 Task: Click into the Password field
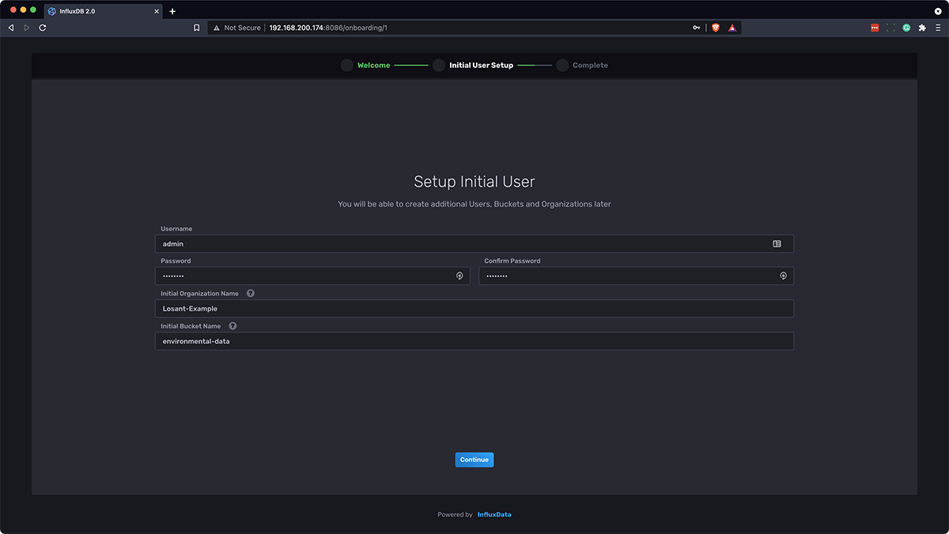pyautogui.click(x=312, y=276)
